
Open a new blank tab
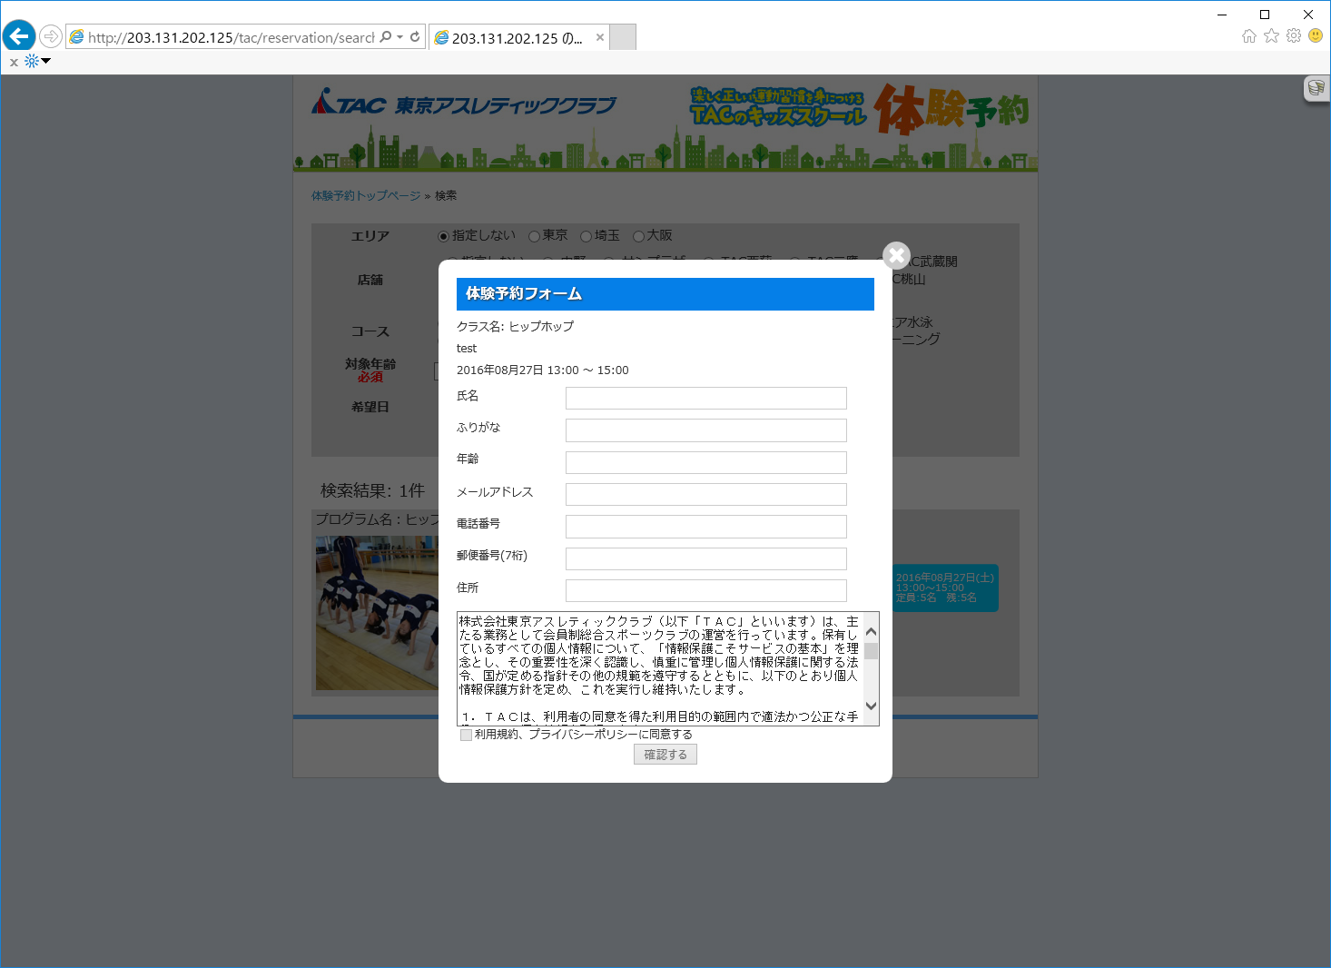pos(623,37)
